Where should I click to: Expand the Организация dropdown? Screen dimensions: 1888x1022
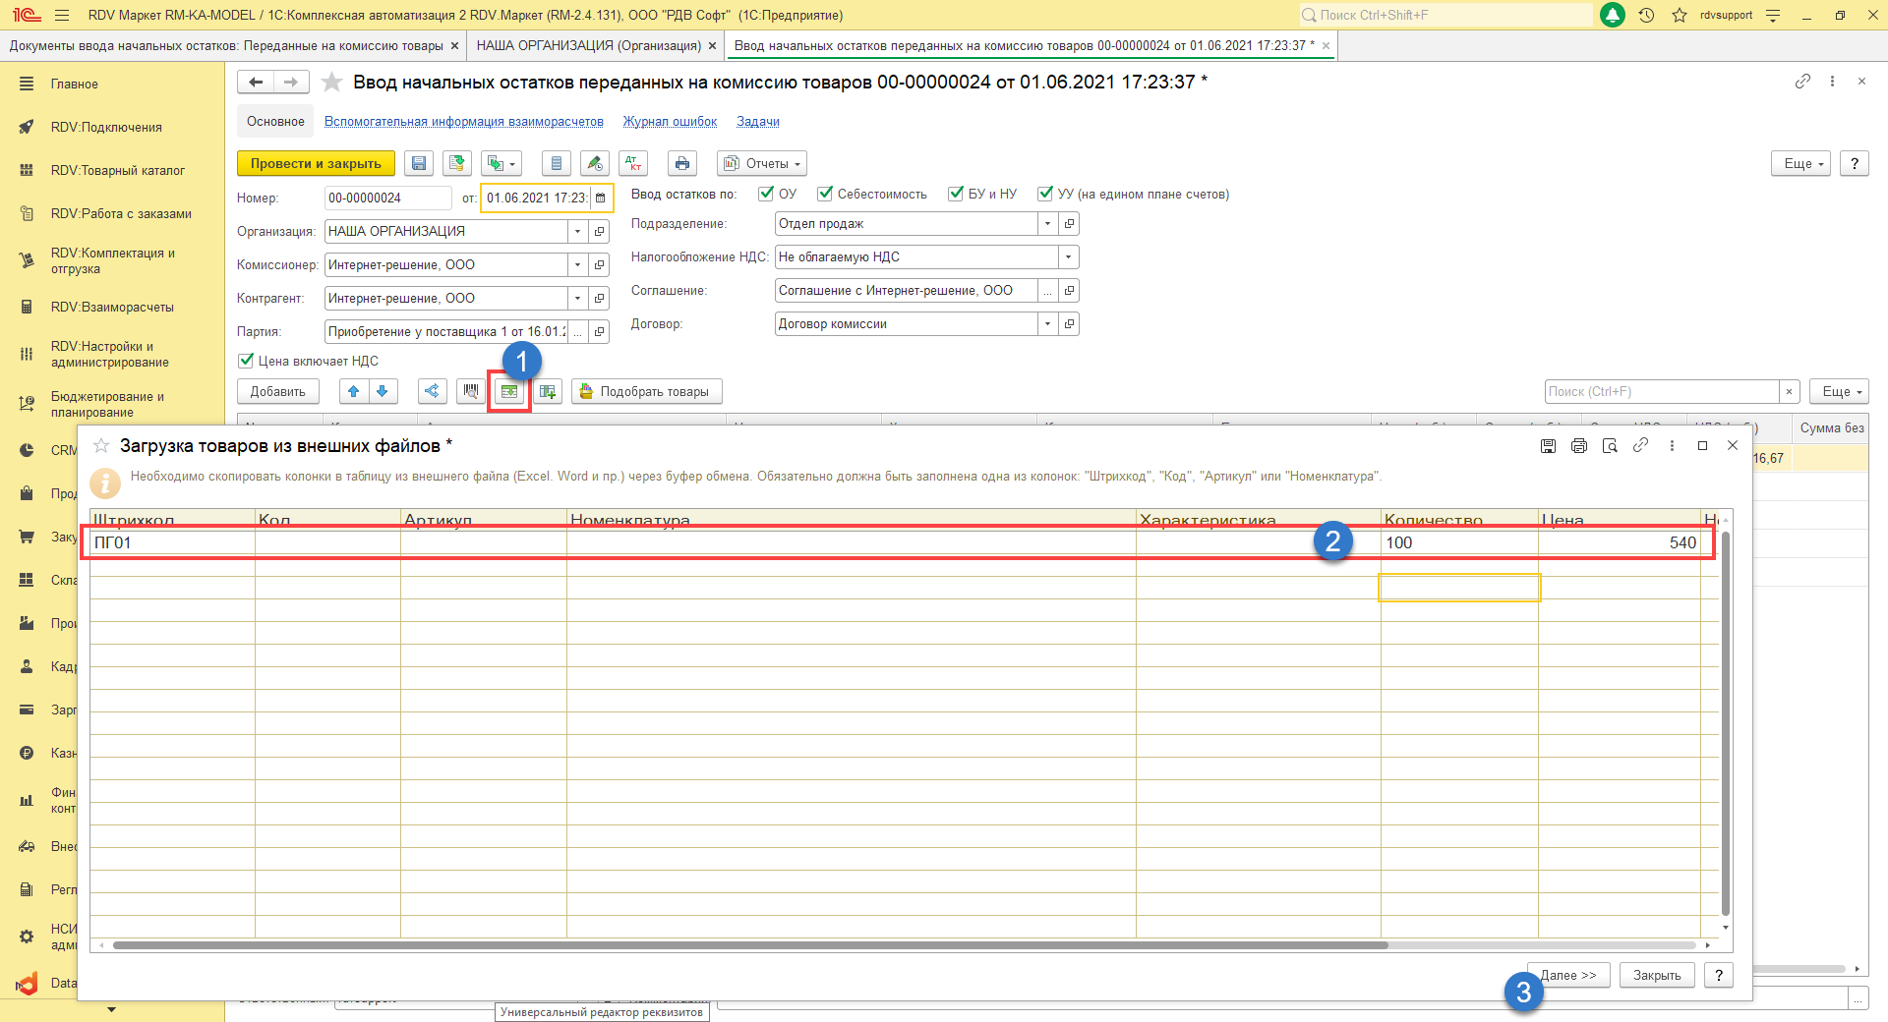[x=577, y=232]
